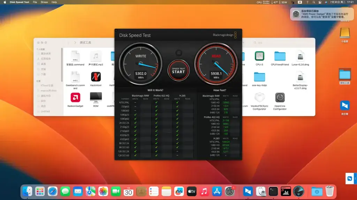Open Notes from the dock
Viewport: 357px width, 200px height.
[166, 192]
